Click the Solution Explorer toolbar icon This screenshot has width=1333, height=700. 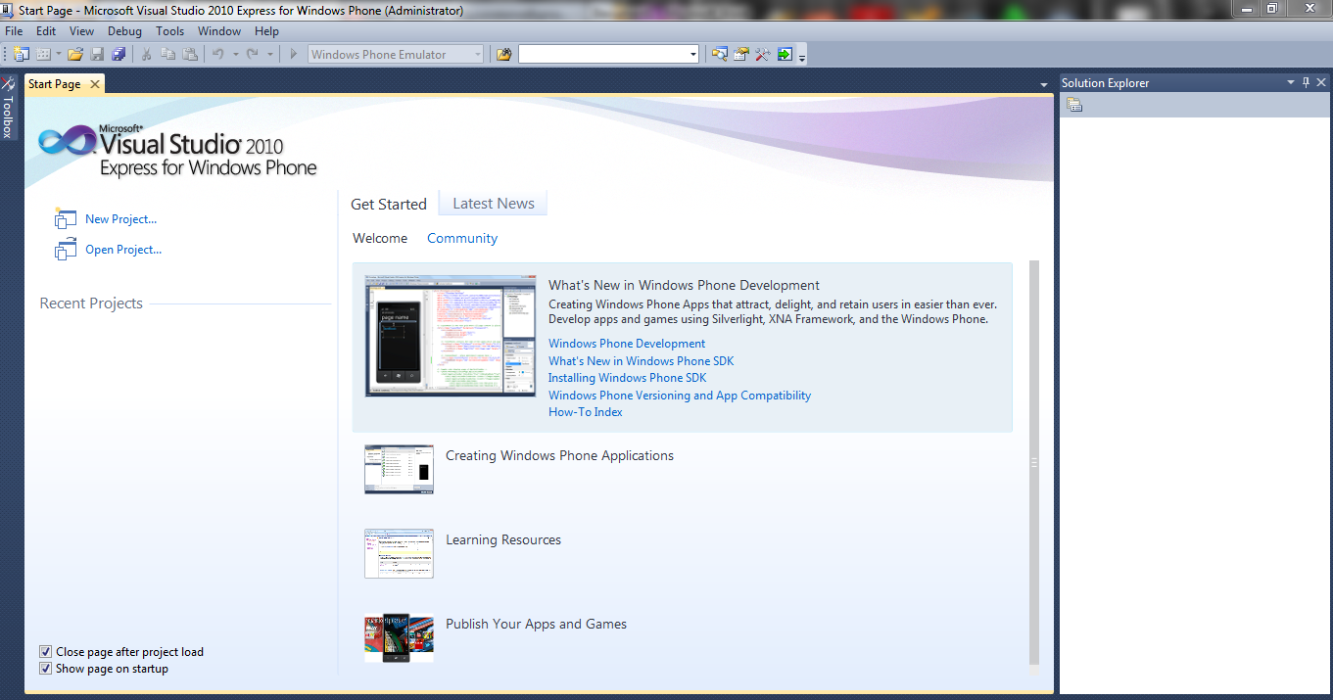pyautogui.click(x=720, y=55)
